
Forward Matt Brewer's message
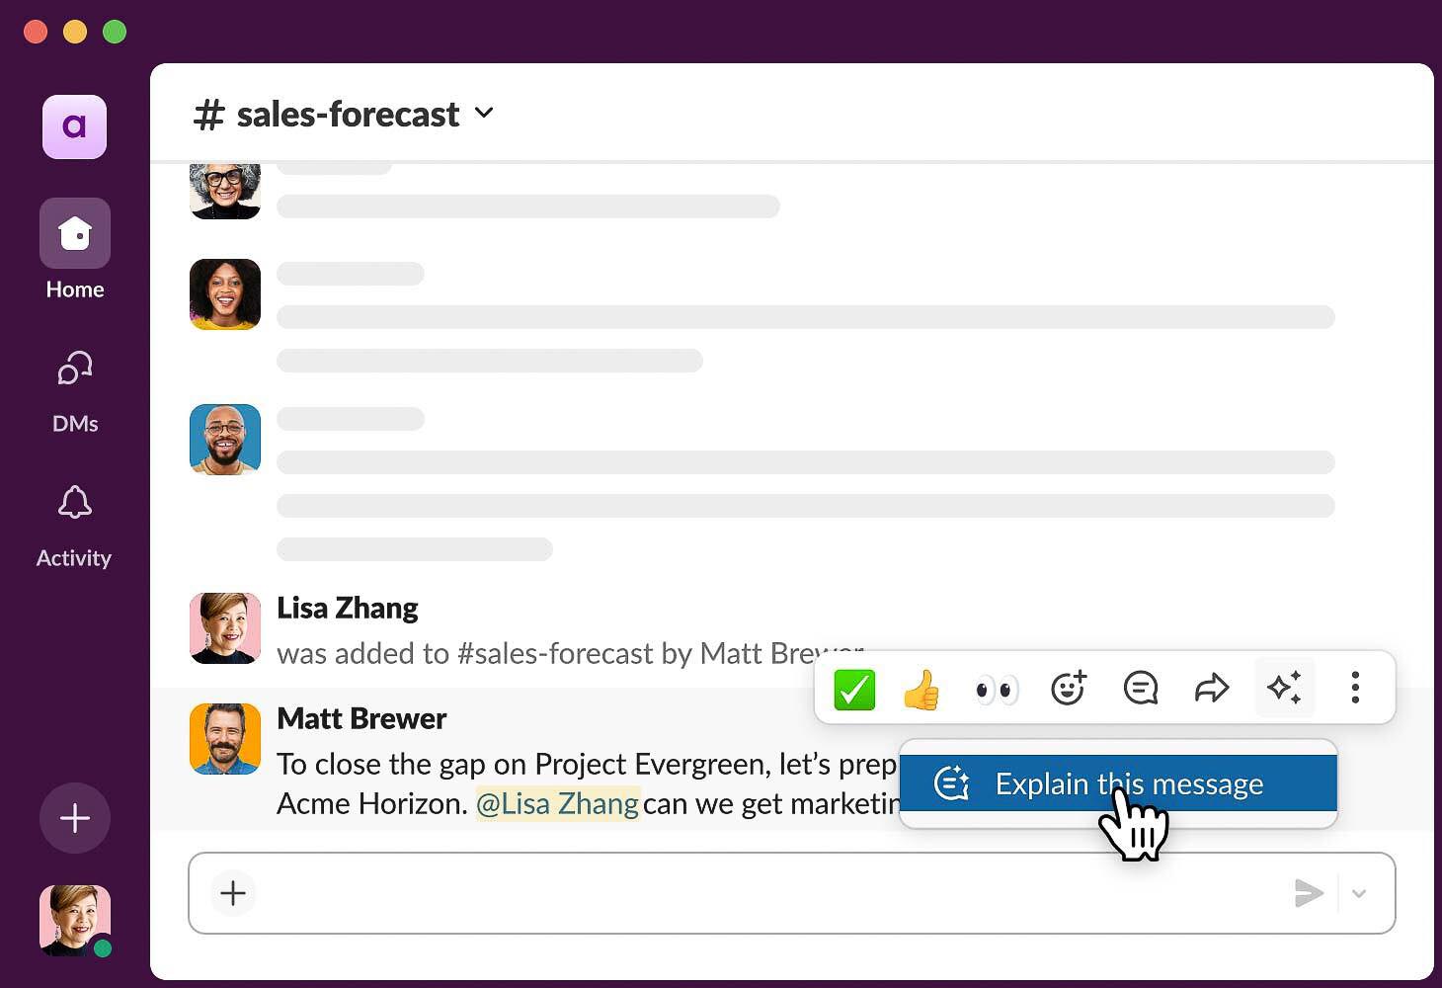pyautogui.click(x=1212, y=688)
